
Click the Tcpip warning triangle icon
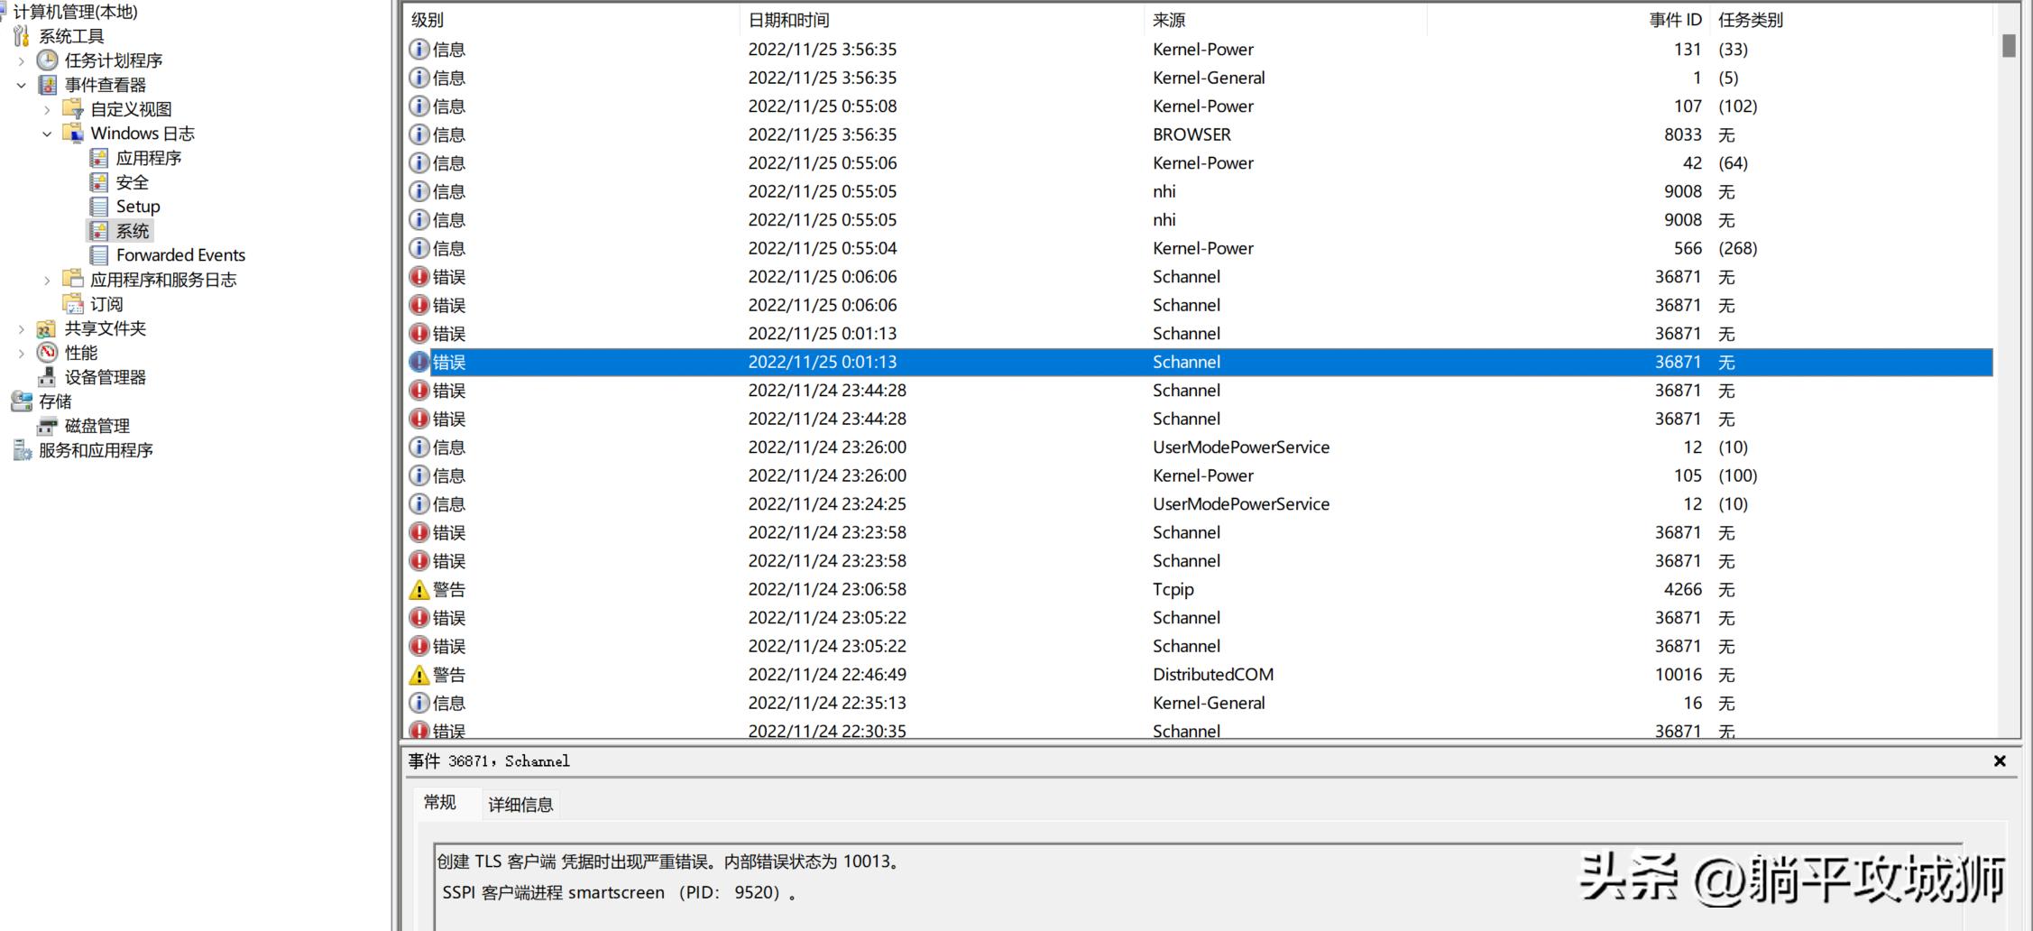pyautogui.click(x=419, y=590)
